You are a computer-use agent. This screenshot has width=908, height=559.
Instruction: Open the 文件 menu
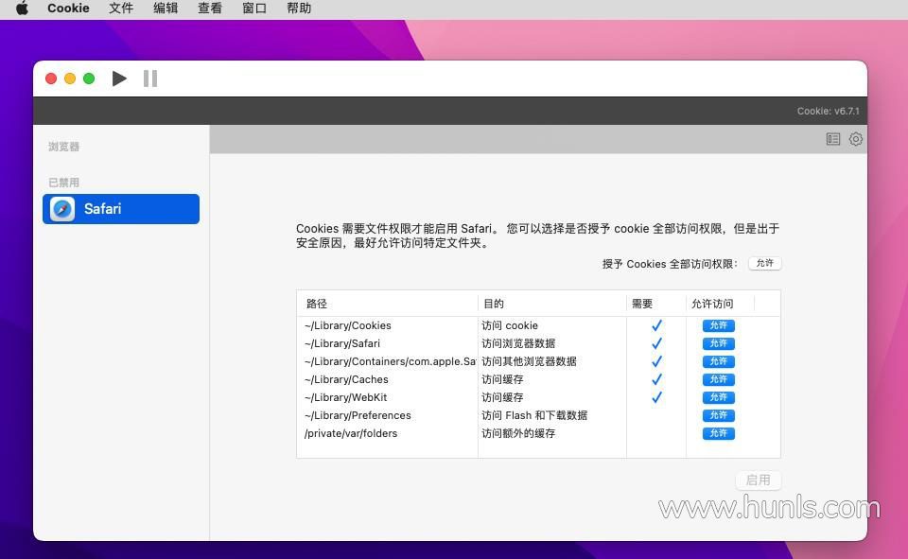click(121, 9)
